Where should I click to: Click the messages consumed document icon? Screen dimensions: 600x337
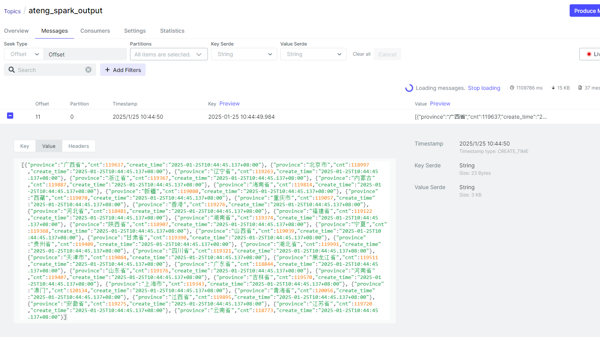coord(580,88)
